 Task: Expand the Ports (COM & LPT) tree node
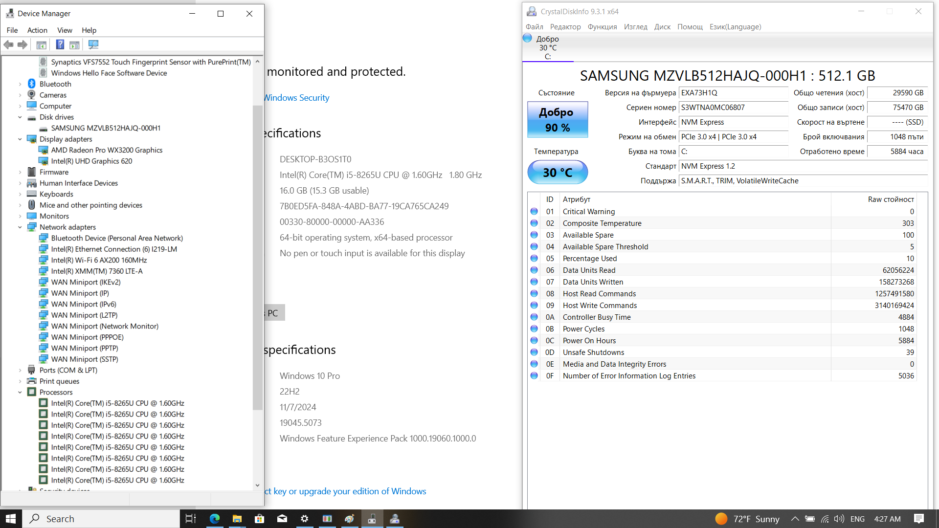(x=20, y=370)
